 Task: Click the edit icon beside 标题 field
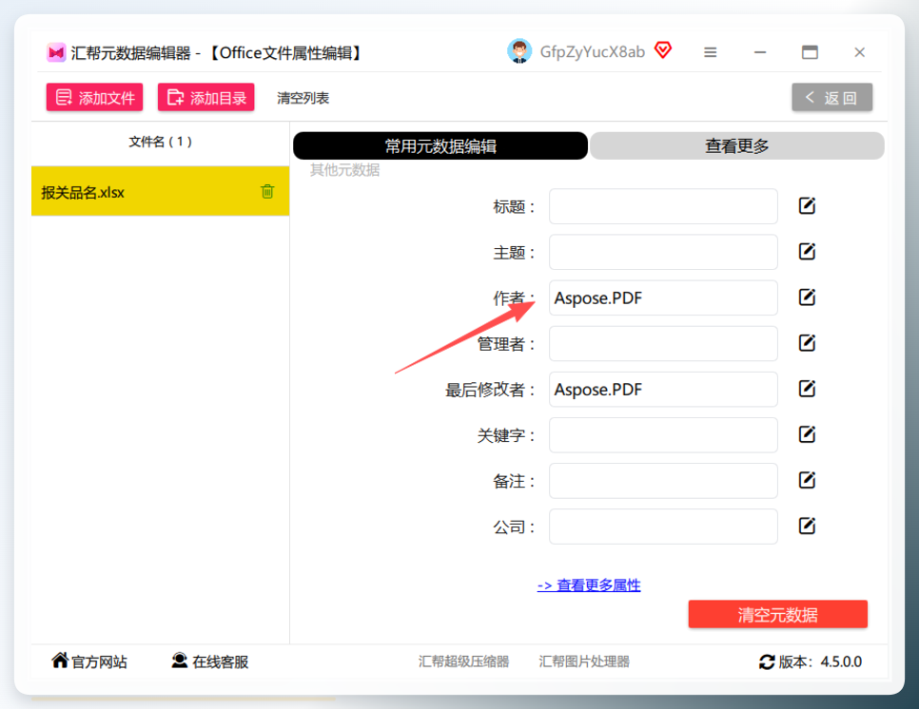pos(807,206)
